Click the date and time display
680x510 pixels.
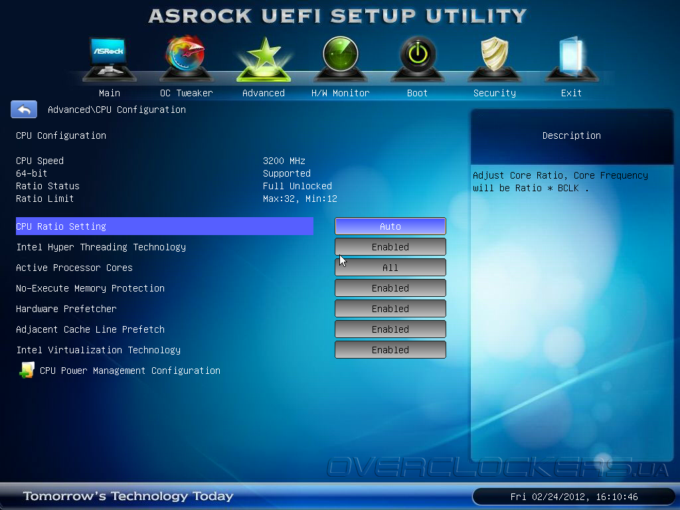574,497
